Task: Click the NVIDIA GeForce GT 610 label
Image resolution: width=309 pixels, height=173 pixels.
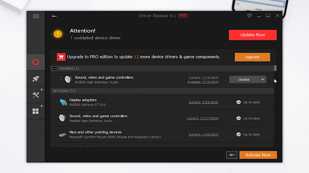Action: tap(87, 105)
